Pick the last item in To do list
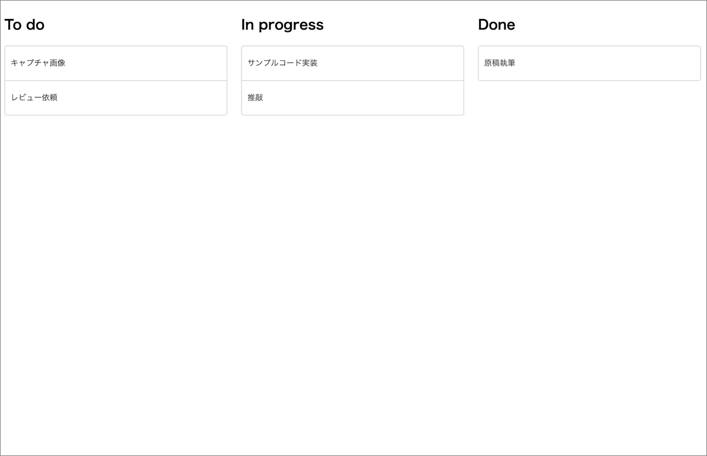 click(x=115, y=98)
